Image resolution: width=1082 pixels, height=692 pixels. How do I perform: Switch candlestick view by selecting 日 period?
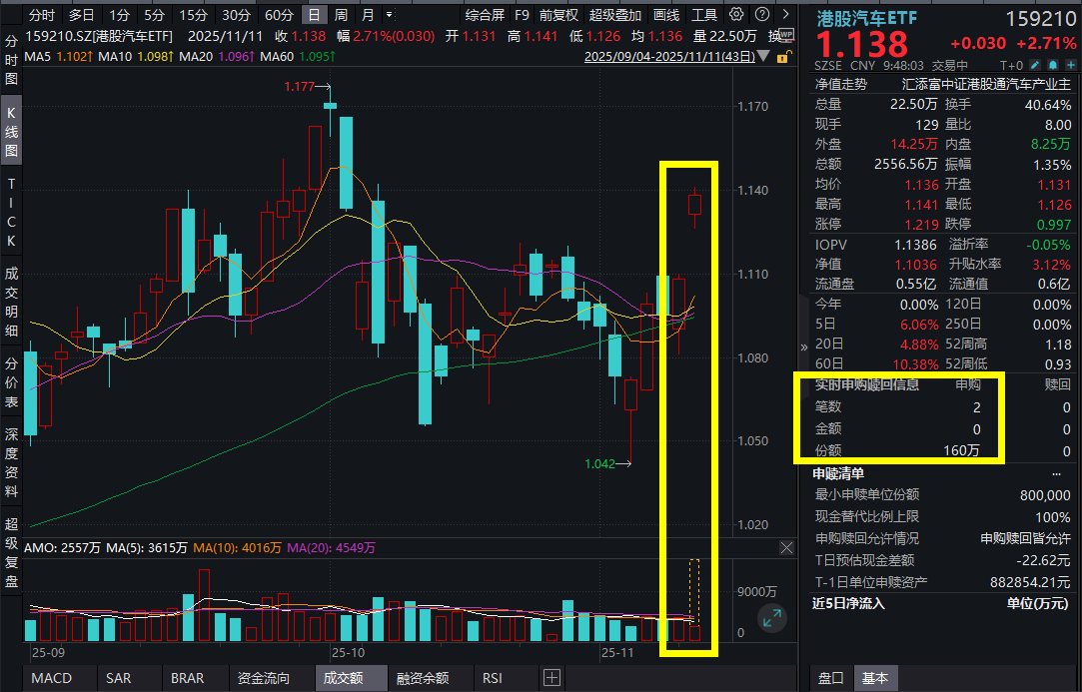(x=315, y=13)
